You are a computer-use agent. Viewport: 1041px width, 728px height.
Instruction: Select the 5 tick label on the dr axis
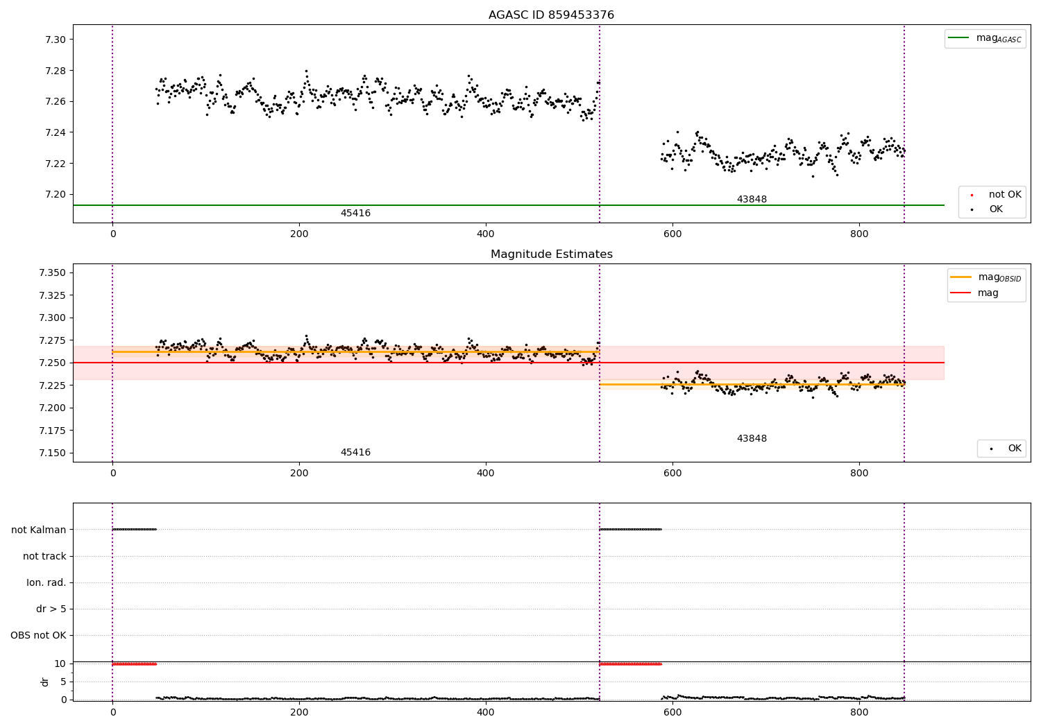pyautogui.click(x=63, y=682)
